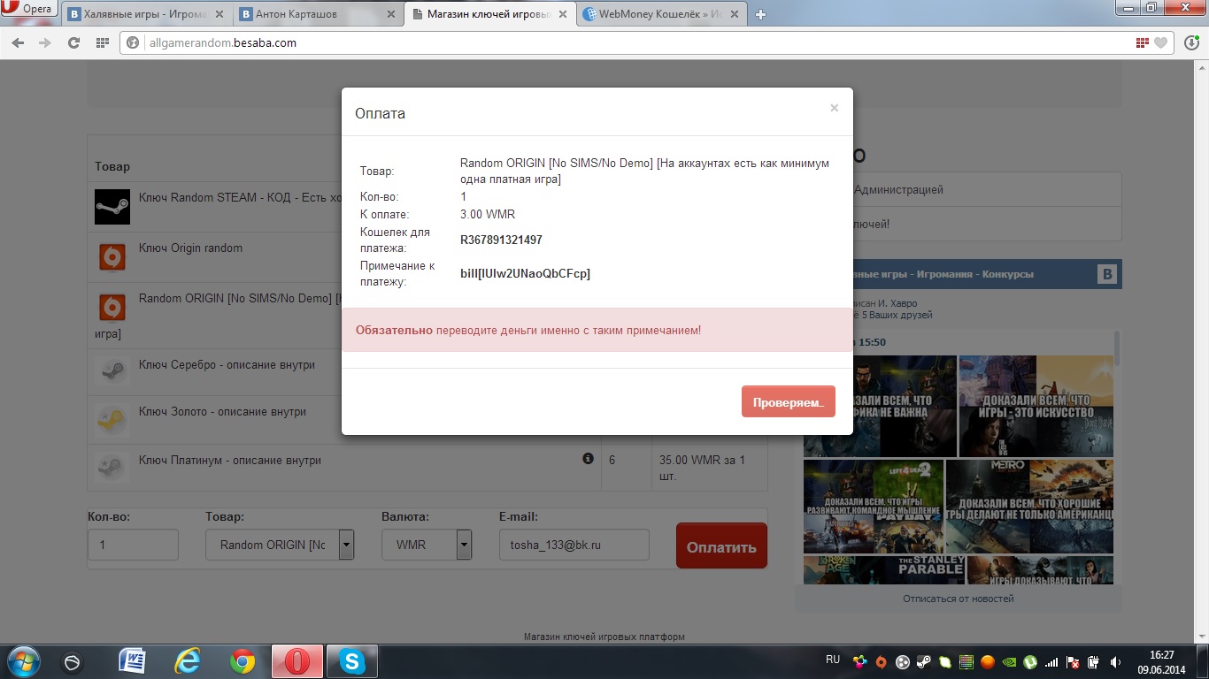Image resolution: width=1209 pixels, height=679 pixels.
Task: Click the Кол-во quantity field
Action: (x=133, y=545)
